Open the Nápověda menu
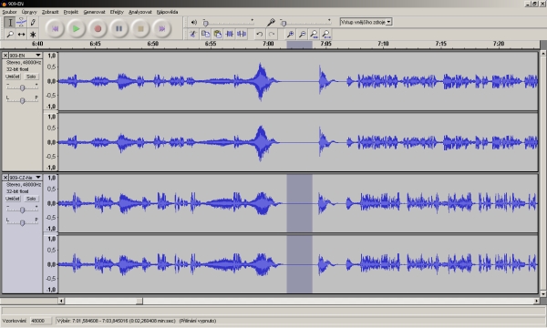Viewport: 547px width, 328px height. (x=167, y=12)
